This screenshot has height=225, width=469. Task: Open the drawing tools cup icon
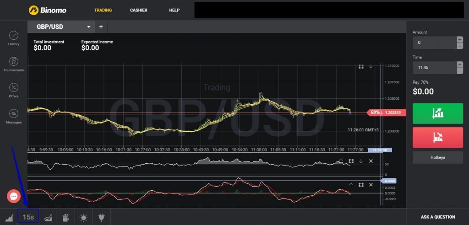(x=65, y=218)
